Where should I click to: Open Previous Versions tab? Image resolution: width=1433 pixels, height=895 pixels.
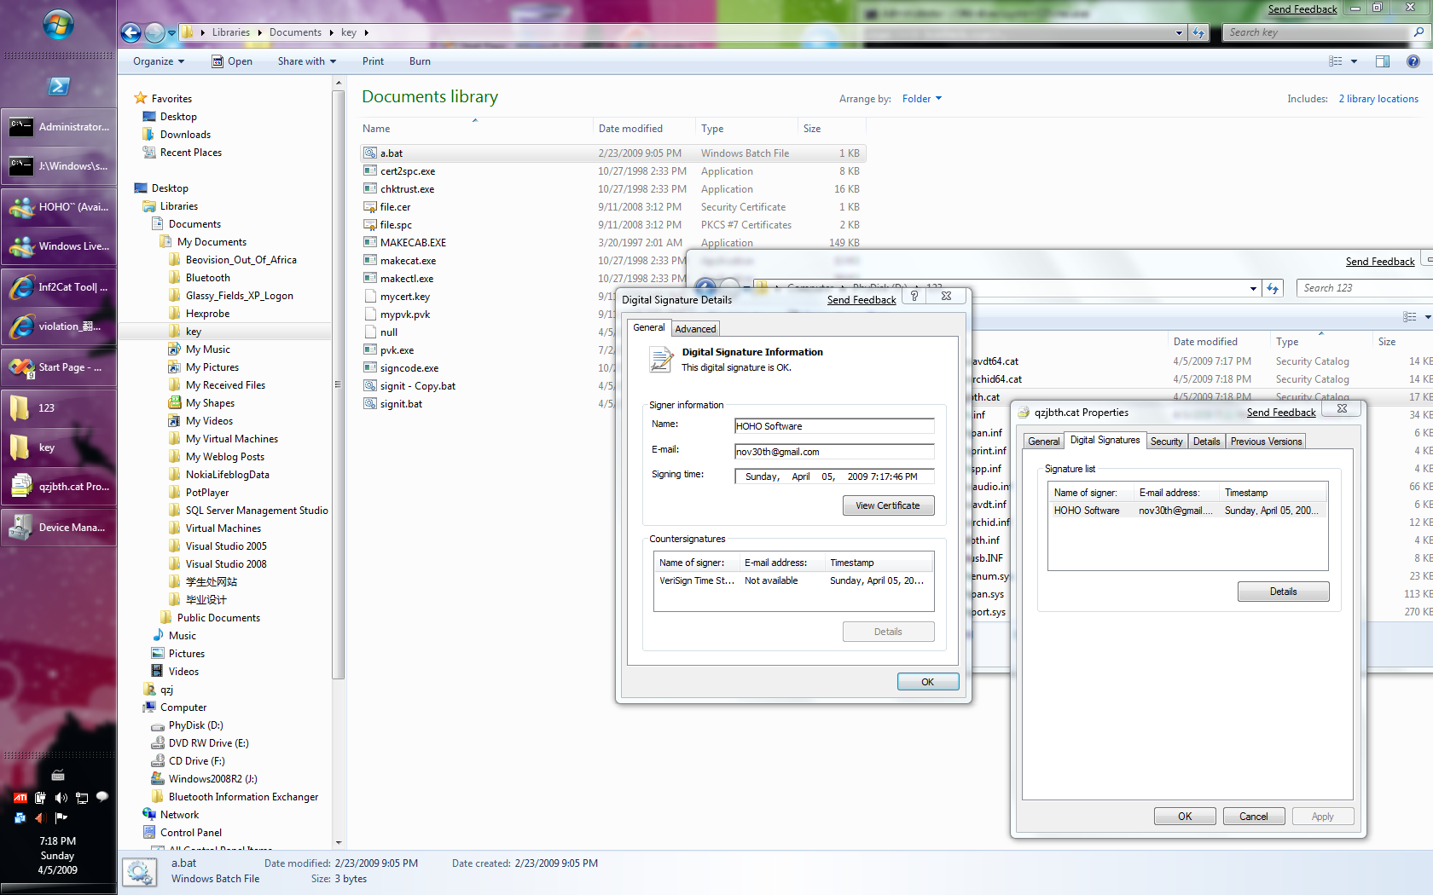[x=1266, y=442]
